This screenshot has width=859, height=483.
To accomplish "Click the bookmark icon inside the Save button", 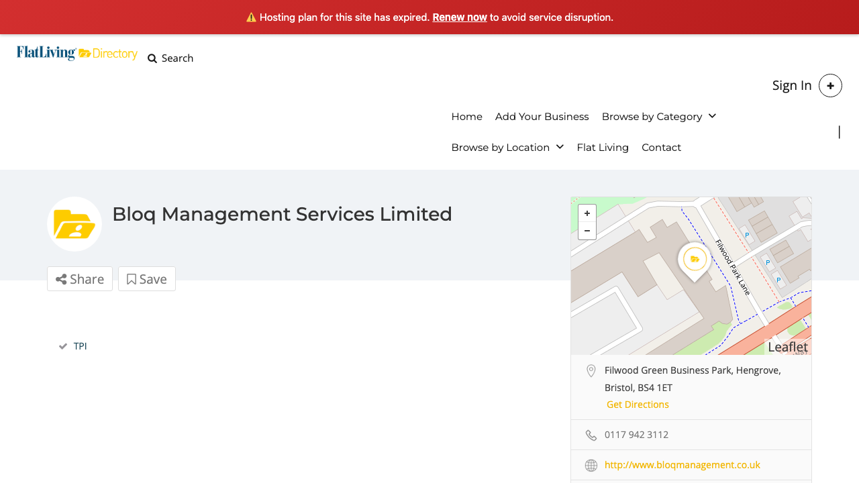I will pyautogui.click(x=130, y=278).
